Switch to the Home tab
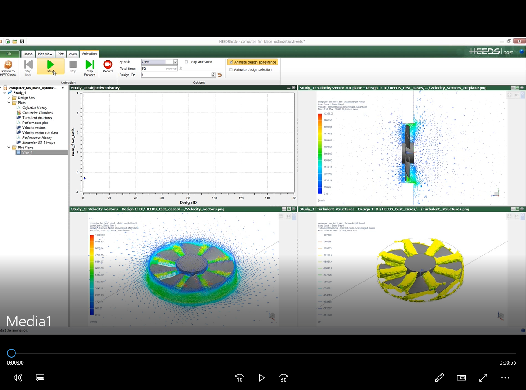Screen dimensions: 526x390 click(28, 54)
